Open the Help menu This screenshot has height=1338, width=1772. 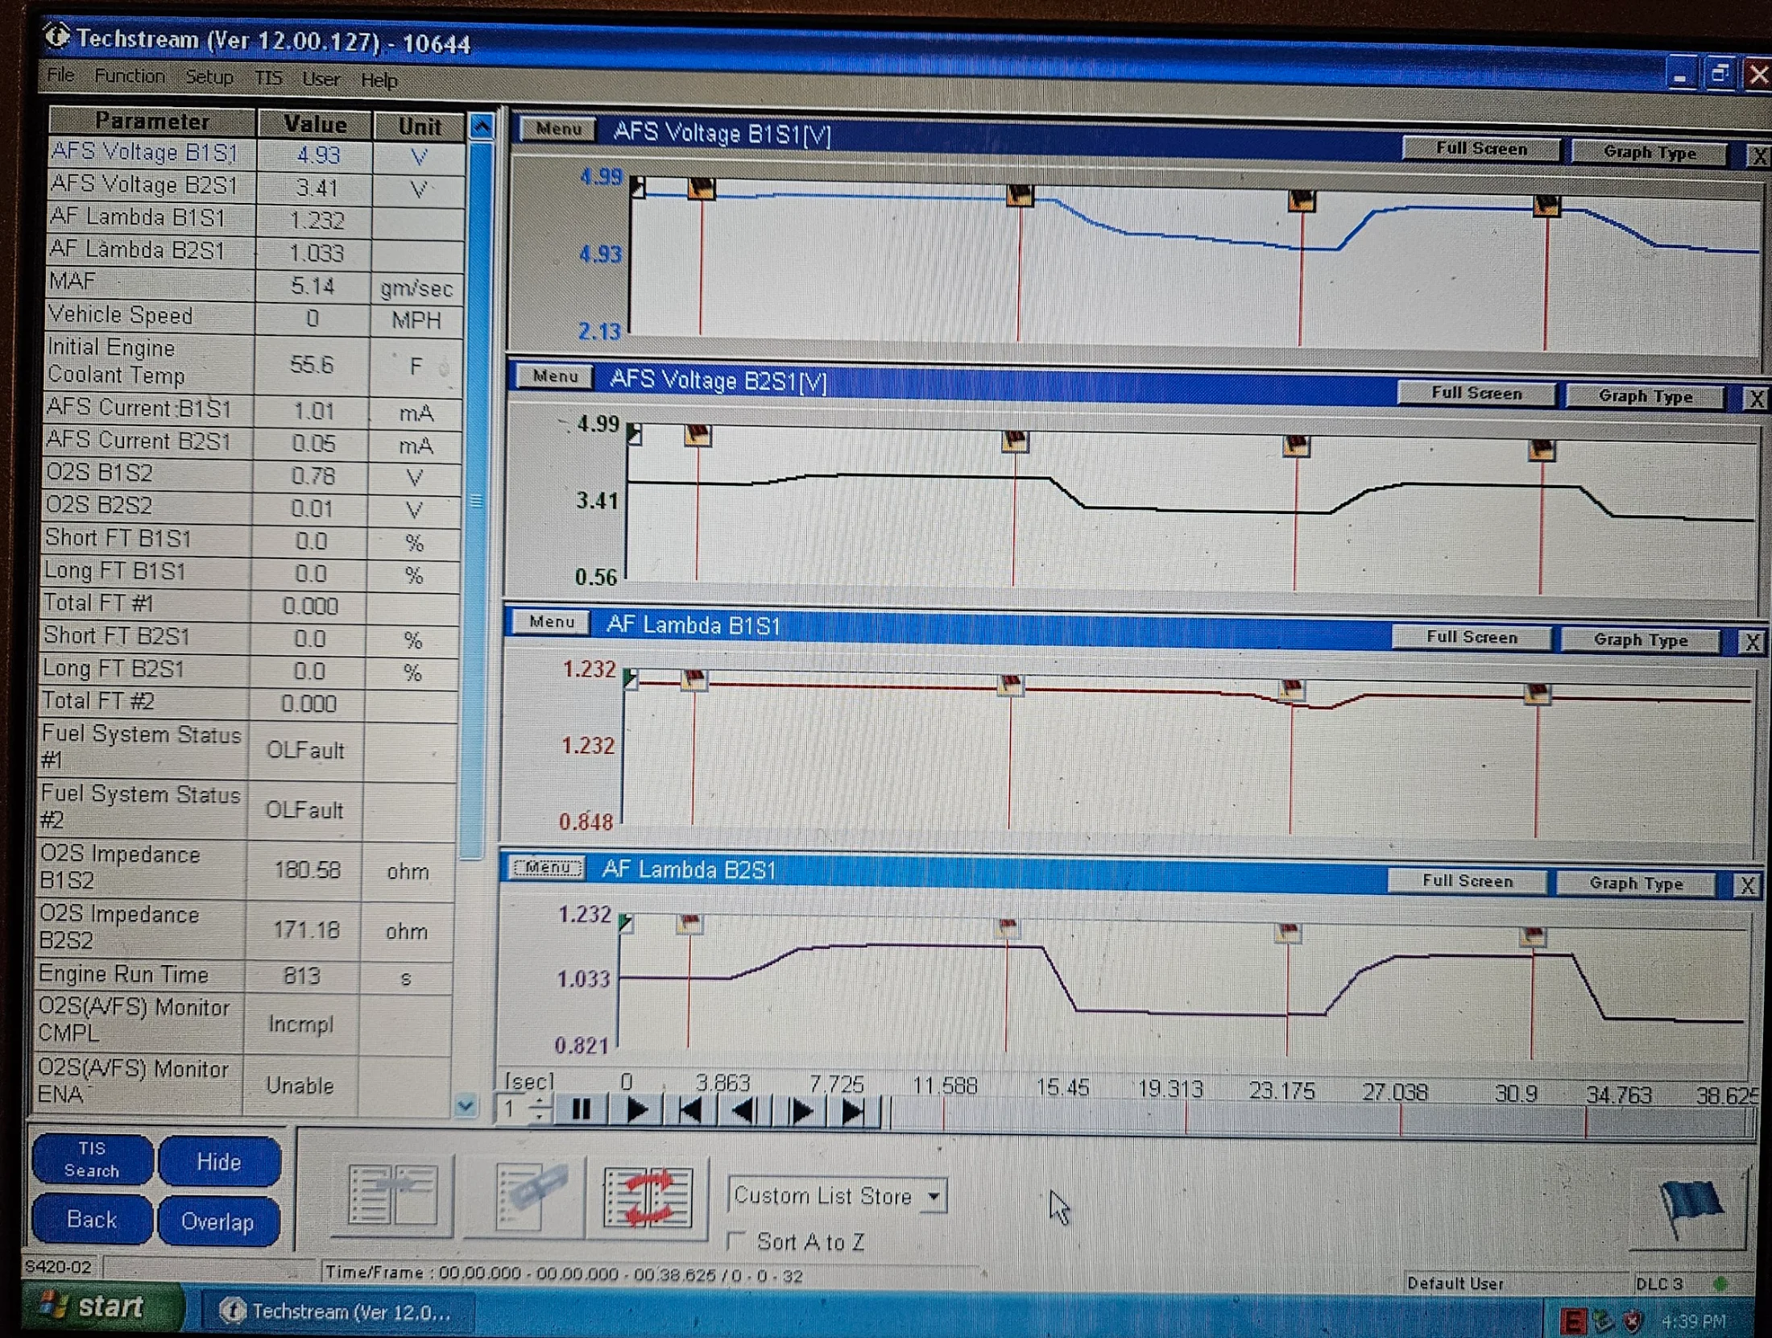tap(379, 81)
